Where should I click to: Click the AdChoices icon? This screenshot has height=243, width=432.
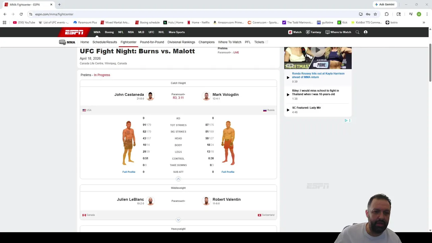(346, 120)
